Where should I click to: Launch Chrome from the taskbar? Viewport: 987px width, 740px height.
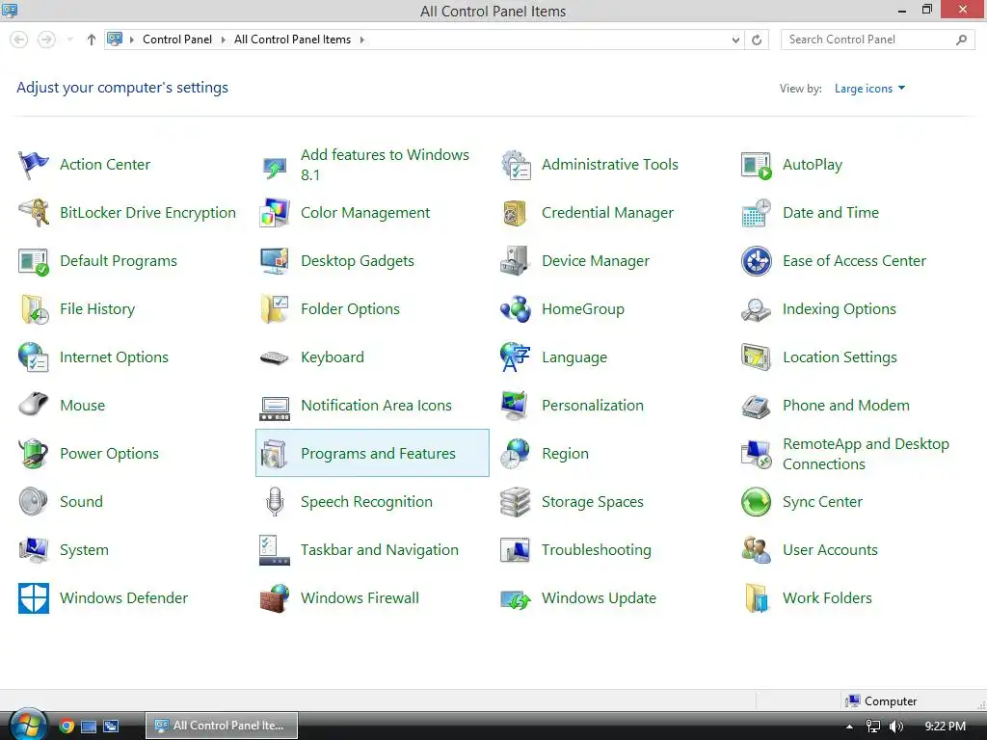tap(67, 727)
